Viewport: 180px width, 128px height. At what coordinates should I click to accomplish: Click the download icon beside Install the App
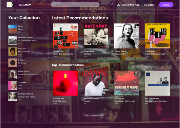click(x=118, y=5)
